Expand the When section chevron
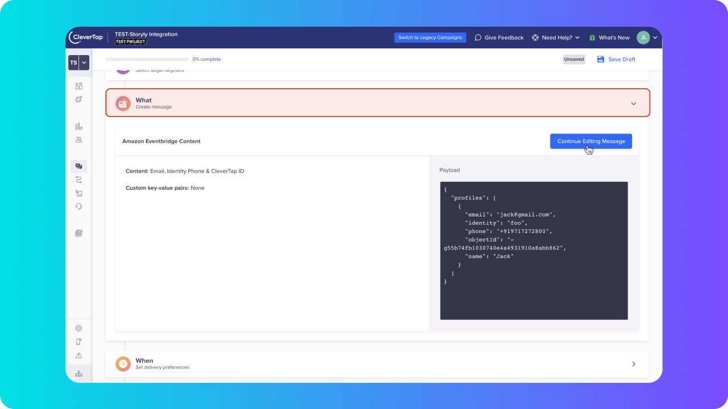The width and height of the screenshot is (728, 409). click(634, 364)
